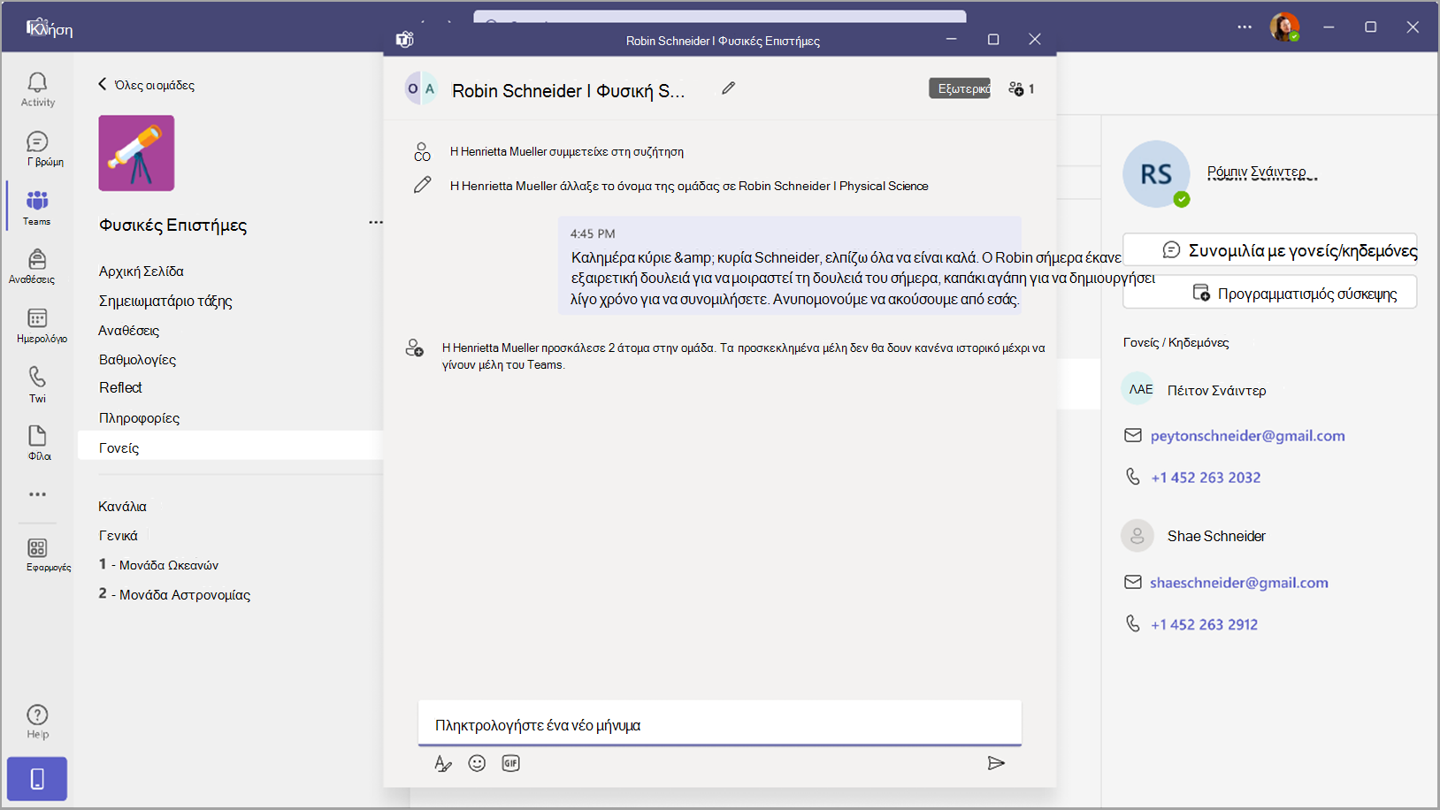Image resolution: width=1440 pixels, height=810 pixels.
Task: Open the GIF picker icon
Action: coord(510,763)
